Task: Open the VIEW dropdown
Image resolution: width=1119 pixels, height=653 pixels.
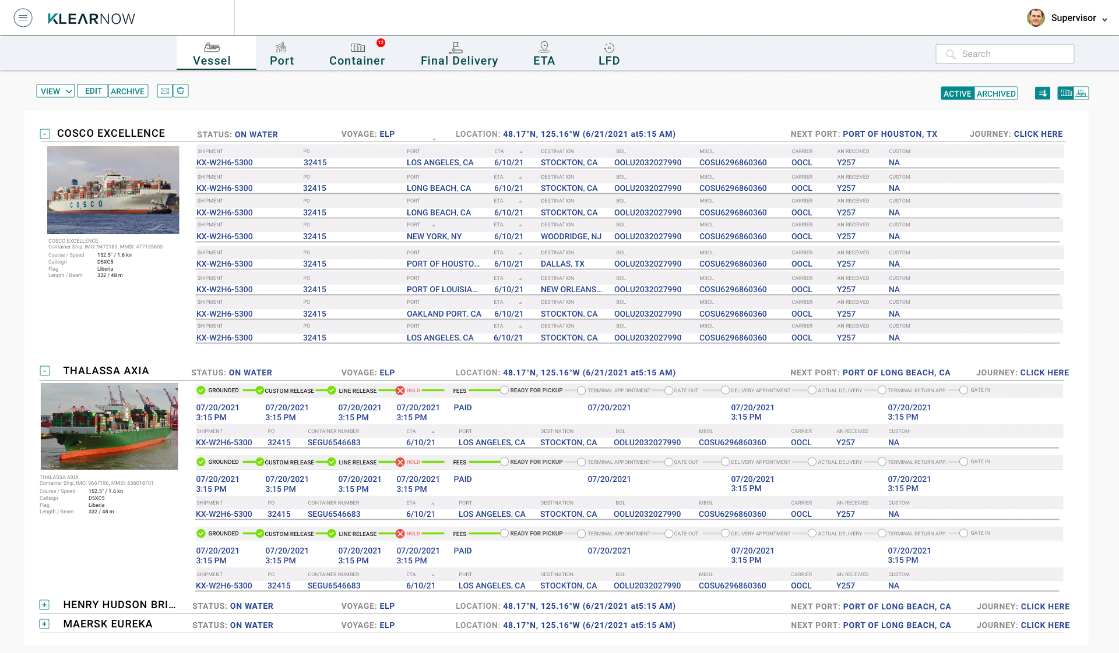Action: (x=55, y=91)
